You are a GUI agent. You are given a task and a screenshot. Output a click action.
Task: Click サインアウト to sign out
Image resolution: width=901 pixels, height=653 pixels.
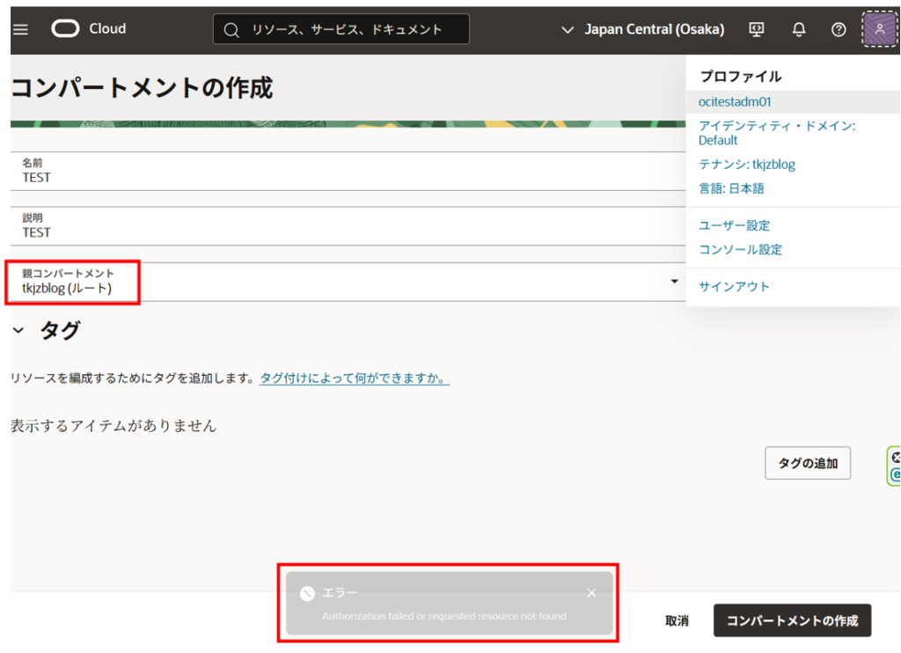[x=734, y=287]
